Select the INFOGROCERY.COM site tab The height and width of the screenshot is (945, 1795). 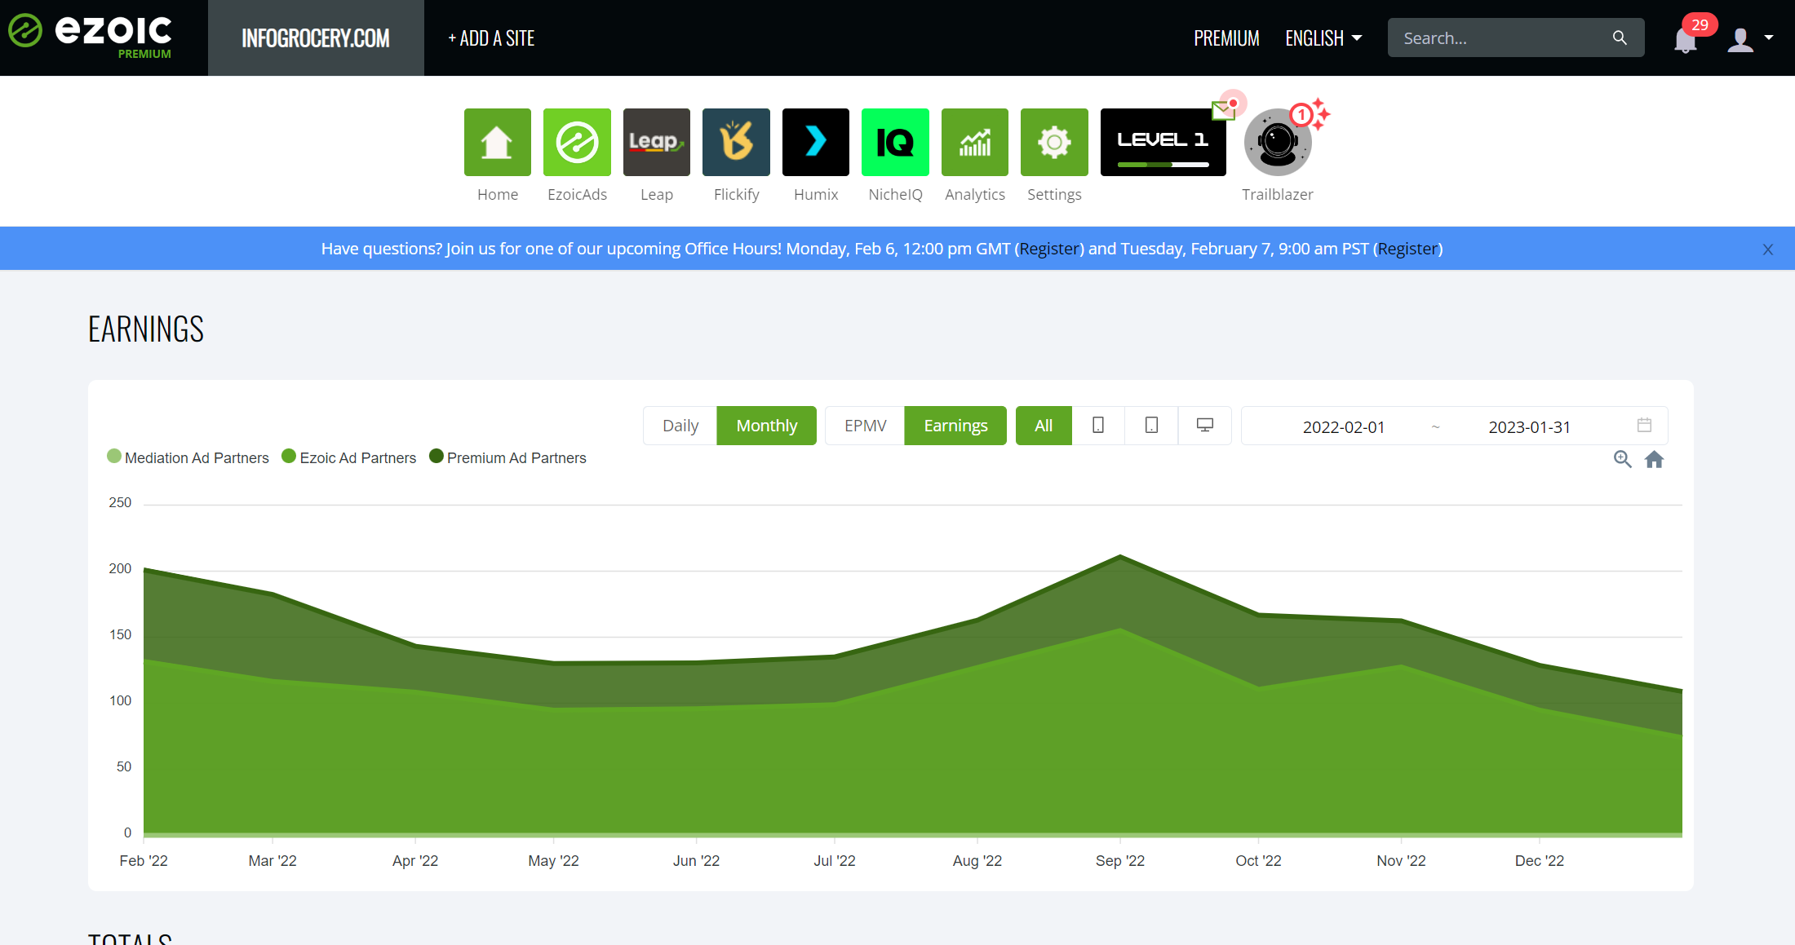pyautogui.click(x=316, y=38)
